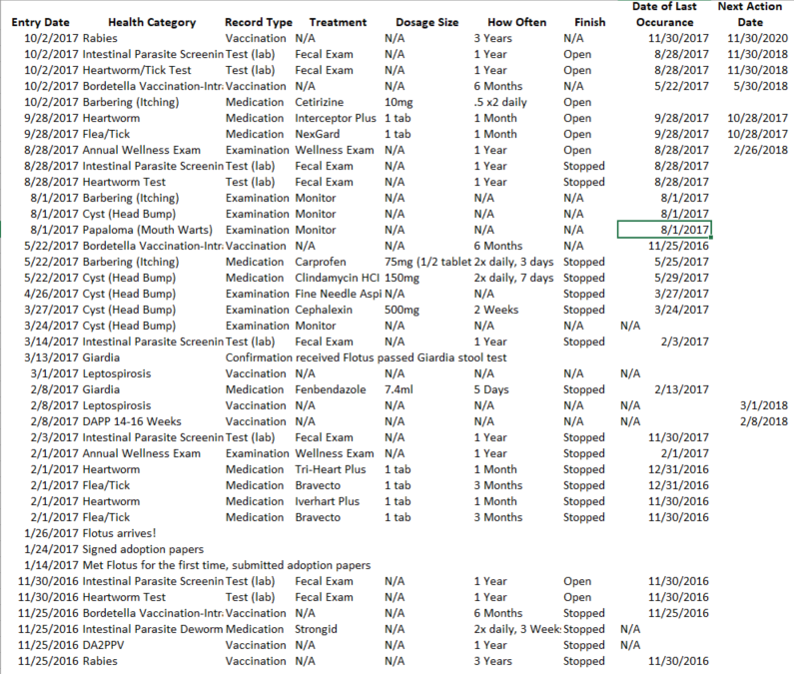Select the '2 Weeks' frequency cell
This screenshot has height=674, width=794.
[x=496, y=310]
